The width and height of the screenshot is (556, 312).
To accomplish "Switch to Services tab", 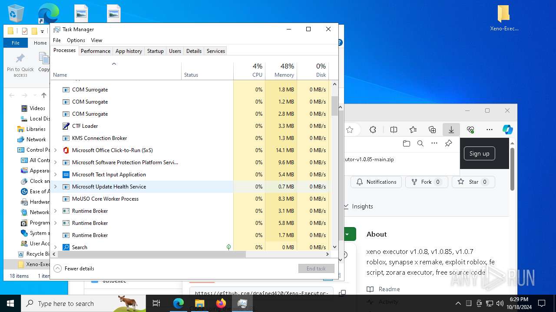I will [x=216, y=51].
